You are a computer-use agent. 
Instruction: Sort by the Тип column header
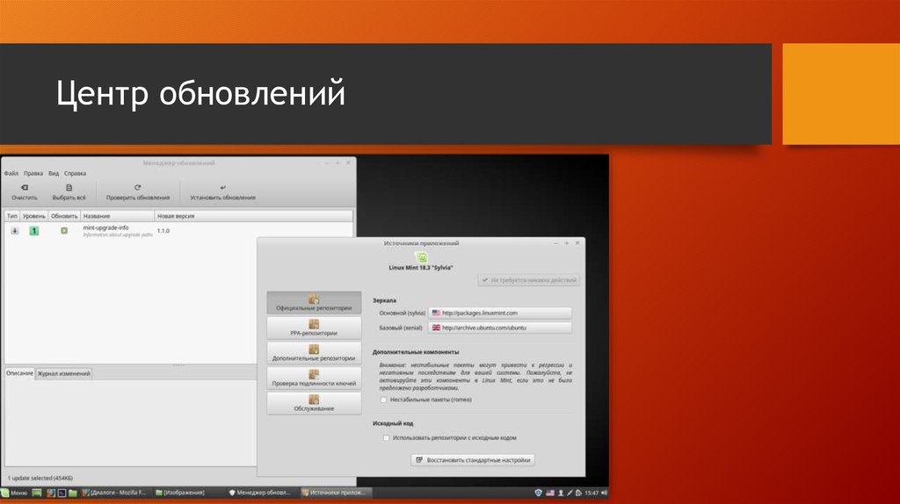12,216
